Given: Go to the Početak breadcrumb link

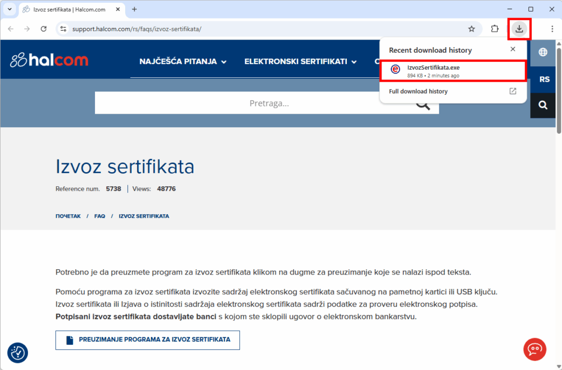Looking at the screenshot, I should (68, 216).
